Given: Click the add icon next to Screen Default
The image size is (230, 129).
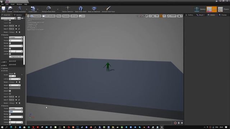Looking at the screenshot, I should (x=15, y=73).
